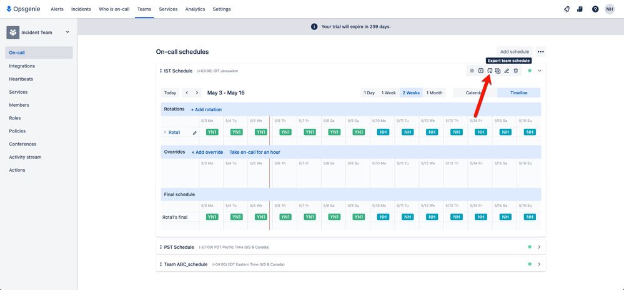
Task: Open the Alerts top menu
Action: [57, 9]
